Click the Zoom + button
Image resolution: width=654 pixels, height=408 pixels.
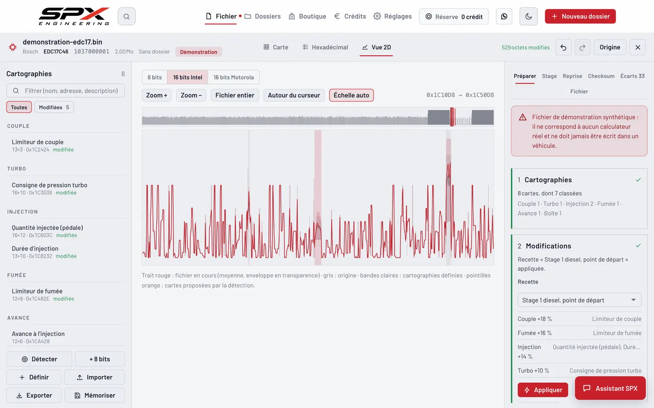(x=157, y=95)
